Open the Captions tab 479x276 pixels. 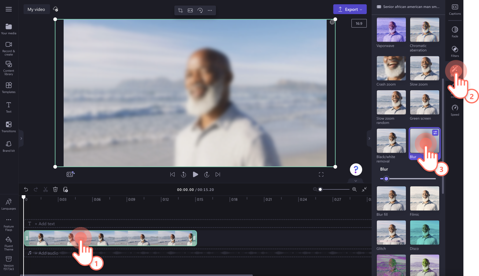(455, 9)
